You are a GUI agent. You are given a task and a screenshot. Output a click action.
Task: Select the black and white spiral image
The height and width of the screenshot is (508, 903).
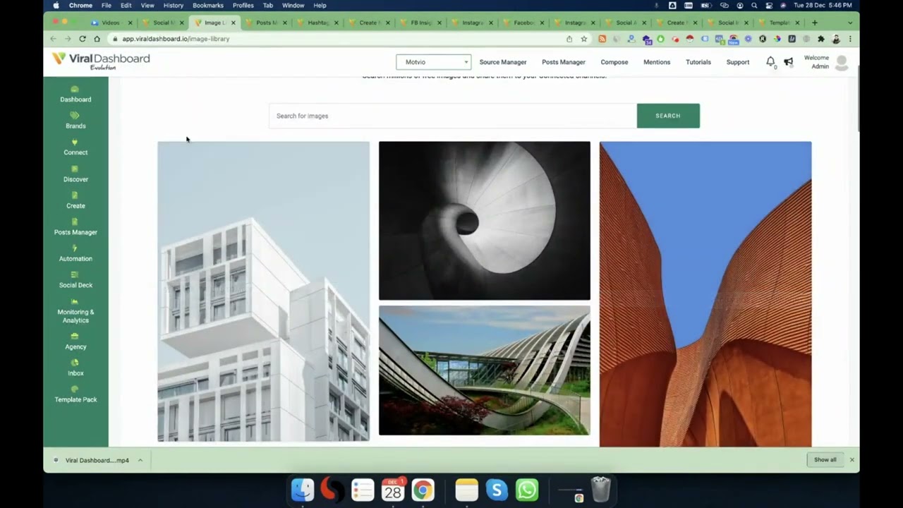485,221
